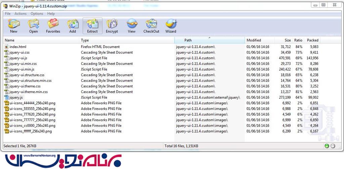Click the ui-icons_444444_256x240.png file icon

(6, 103)
